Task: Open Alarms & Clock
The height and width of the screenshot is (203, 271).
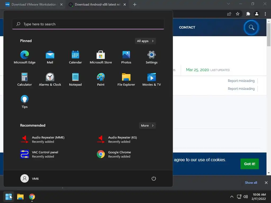Action: coord(50,80)
